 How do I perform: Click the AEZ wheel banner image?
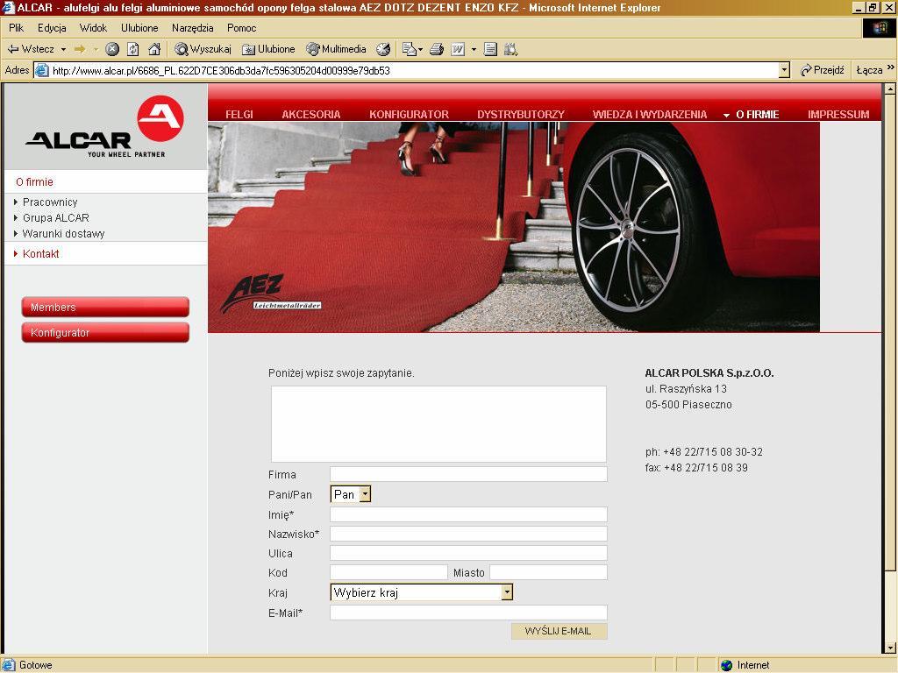pos(514,227)
